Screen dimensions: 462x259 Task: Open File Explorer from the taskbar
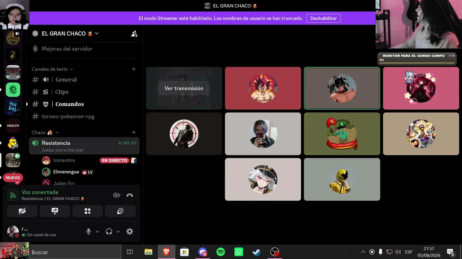coord(148,252)
